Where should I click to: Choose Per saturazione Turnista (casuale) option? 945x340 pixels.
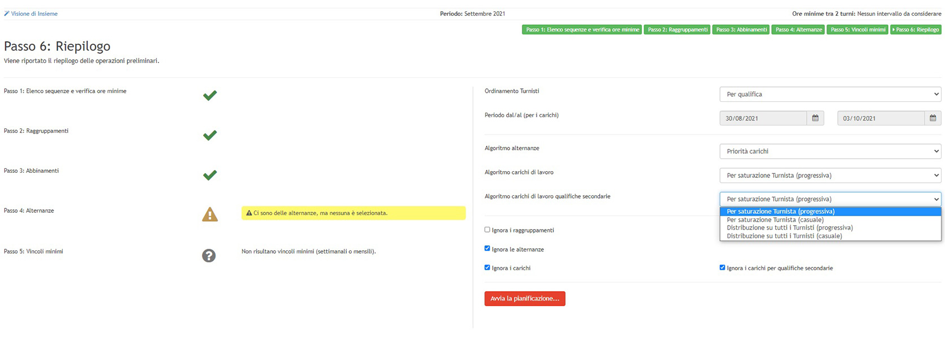775,220
